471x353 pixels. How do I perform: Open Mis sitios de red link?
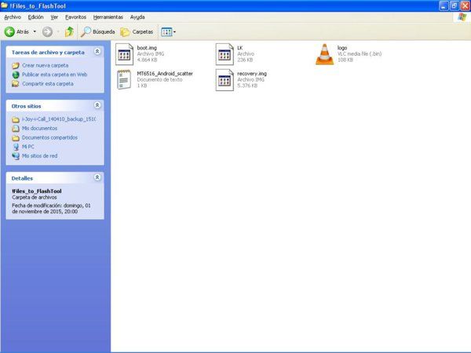[39, 156]
